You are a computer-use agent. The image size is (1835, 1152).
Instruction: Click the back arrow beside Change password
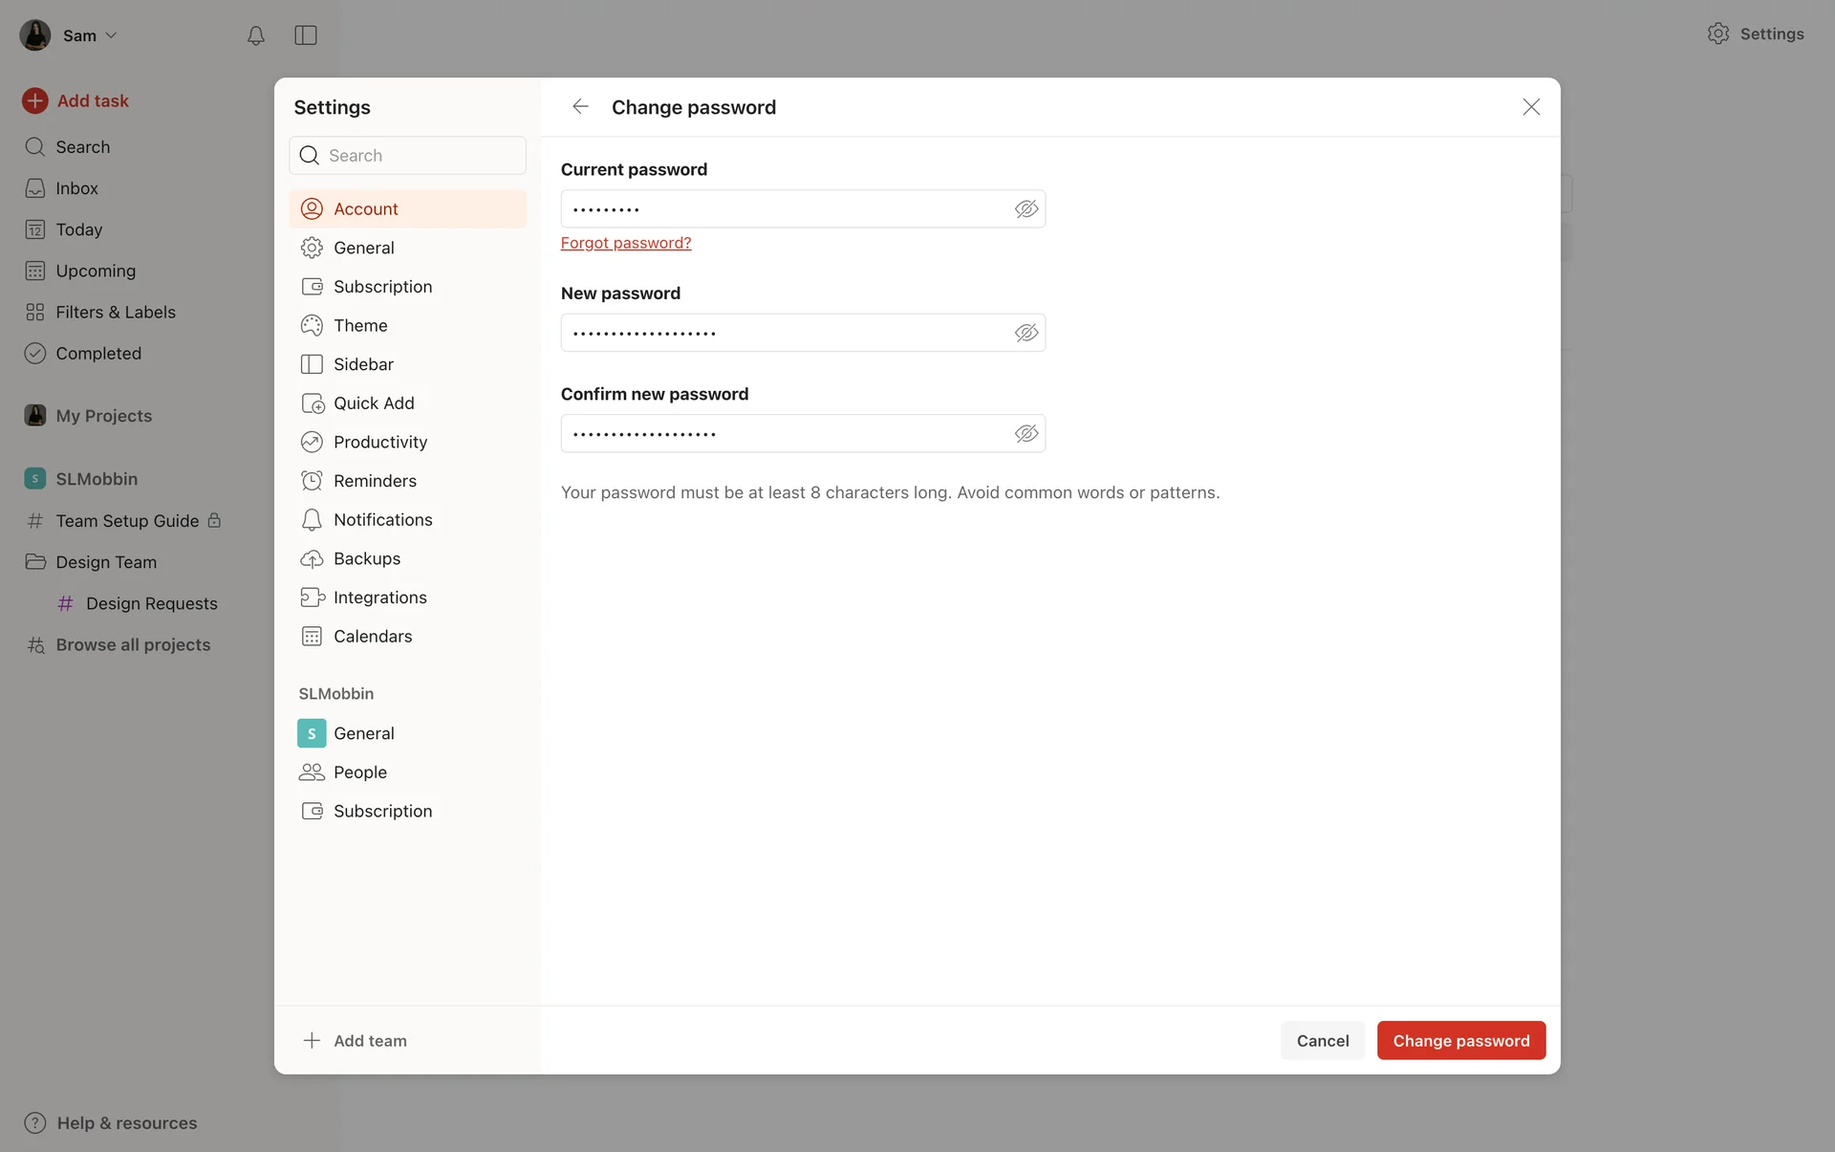click(580, 106)
